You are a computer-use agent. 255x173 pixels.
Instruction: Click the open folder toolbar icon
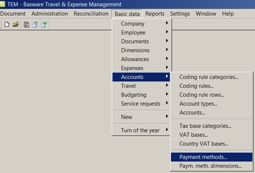16,25
